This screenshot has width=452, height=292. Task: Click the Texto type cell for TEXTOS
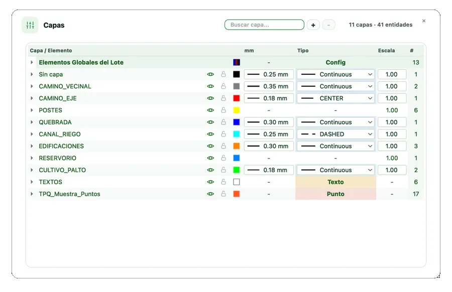(336, 182)
